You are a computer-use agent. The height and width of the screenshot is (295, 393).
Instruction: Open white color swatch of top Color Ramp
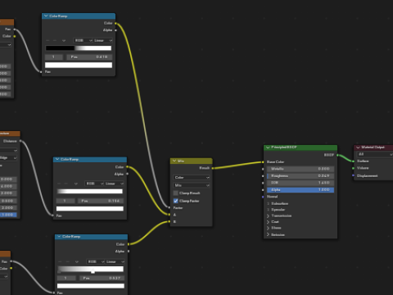pos(79,65)
